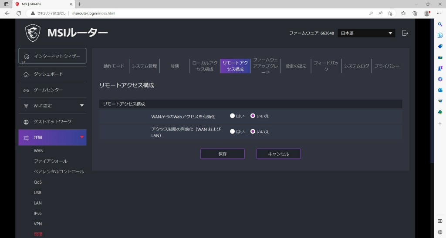The image size is (446, 238).
Task: Open WAN in sidebar
Action: 39,151
